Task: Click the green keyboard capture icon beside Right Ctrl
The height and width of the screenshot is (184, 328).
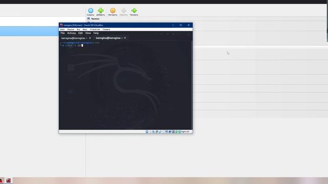Action: pos(179,132)
